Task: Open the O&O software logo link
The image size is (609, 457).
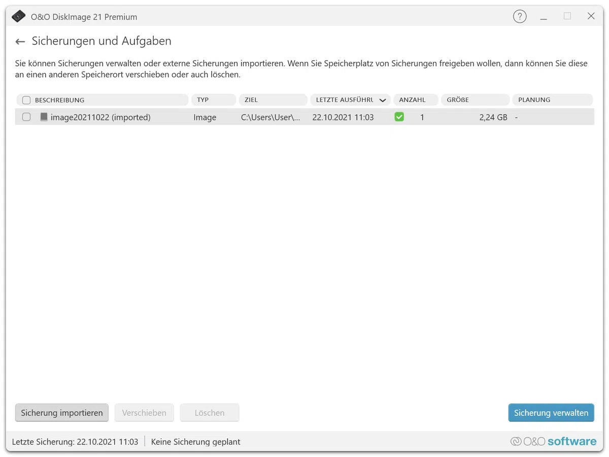Action: 553,441
